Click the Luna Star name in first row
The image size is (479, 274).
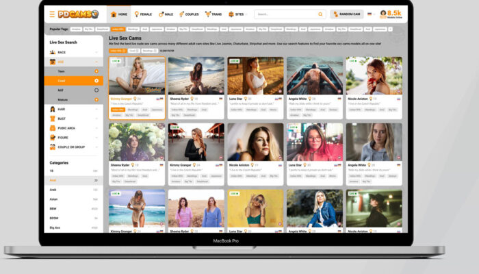(x=236, y=99)
